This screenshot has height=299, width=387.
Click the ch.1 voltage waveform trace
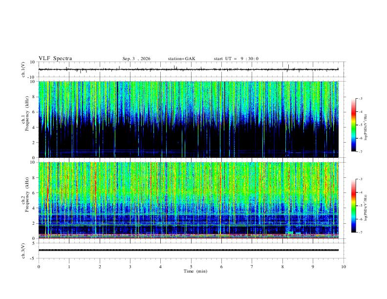click(x=188, y=69)
